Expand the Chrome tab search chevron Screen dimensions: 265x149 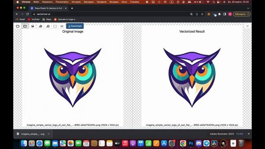tap(248, 8)
